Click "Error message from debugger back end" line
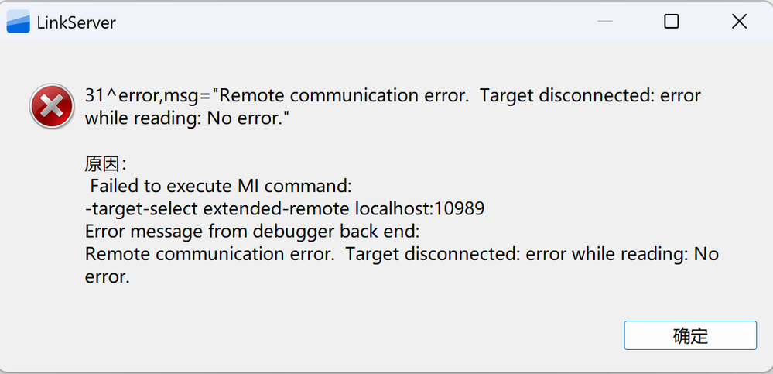 (x=251, y=231)
